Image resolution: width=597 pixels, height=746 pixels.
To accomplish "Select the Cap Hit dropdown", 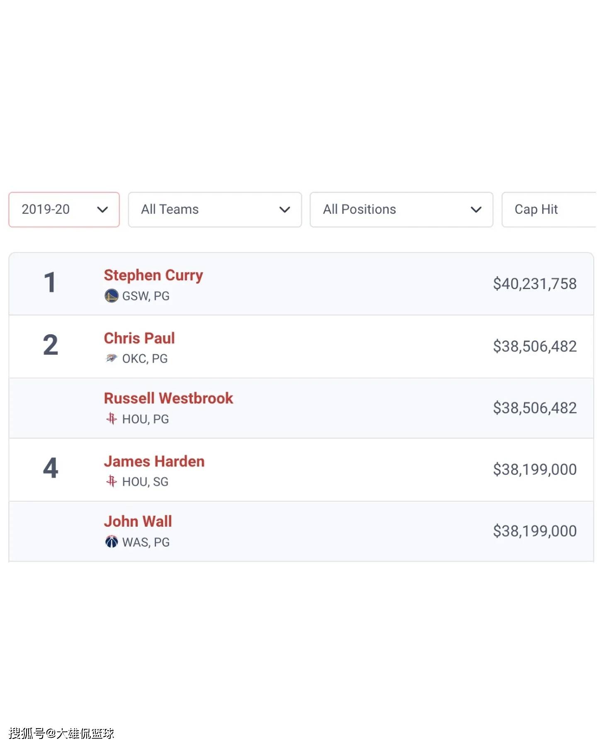I will tap(549, 209).
